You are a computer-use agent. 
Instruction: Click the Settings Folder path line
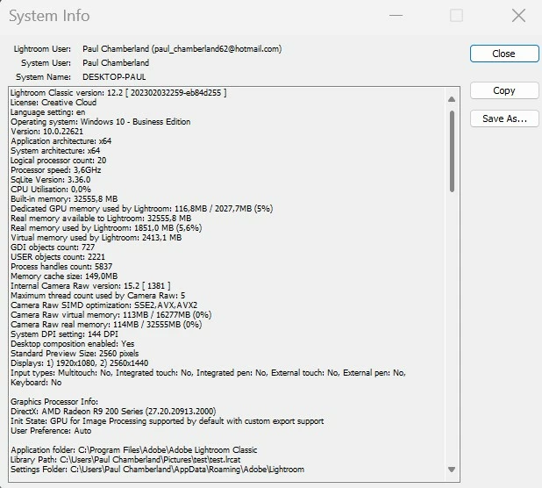click(x=158, y=470)
